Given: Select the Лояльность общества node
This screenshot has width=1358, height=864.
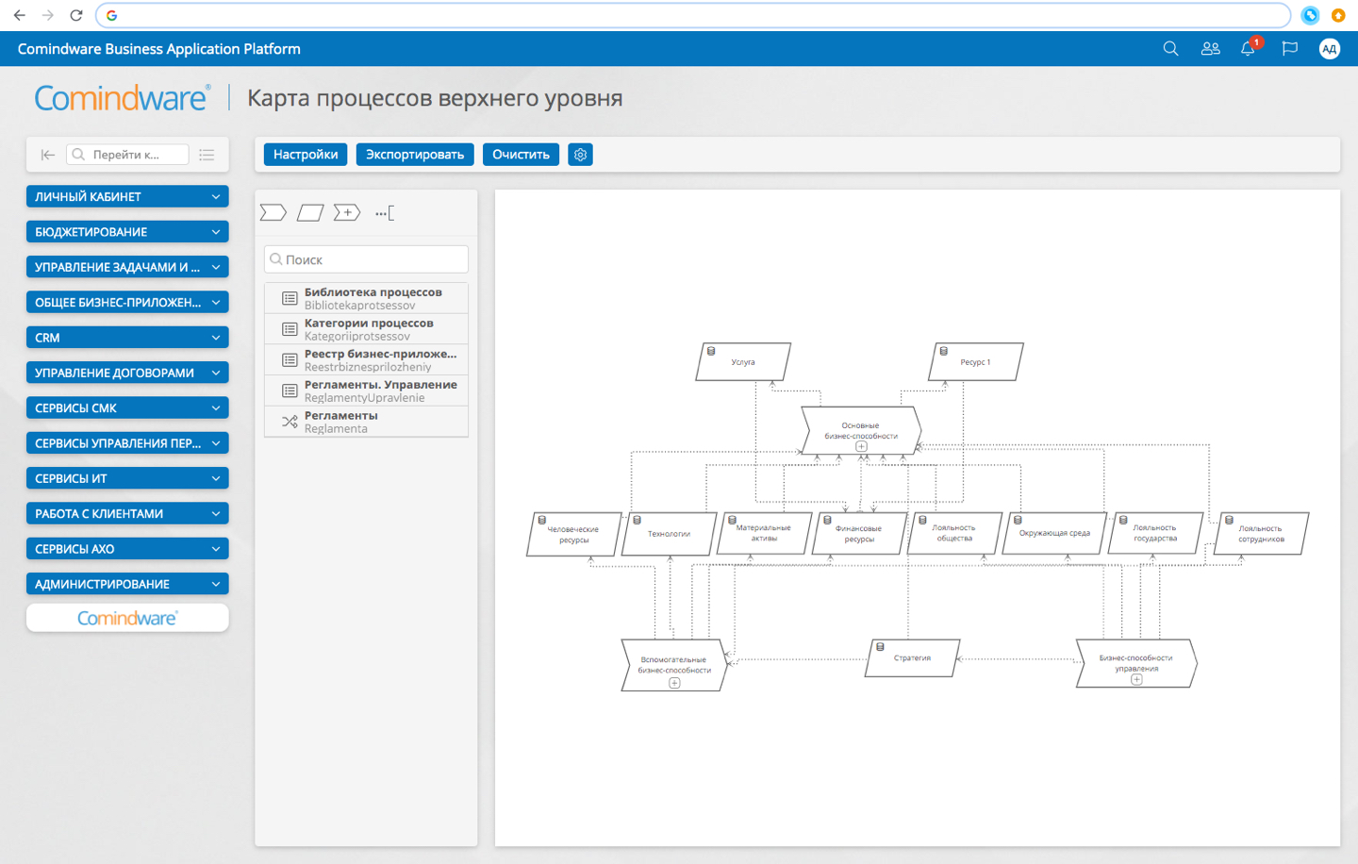Looking at the screenshot, I should point(954,533).
